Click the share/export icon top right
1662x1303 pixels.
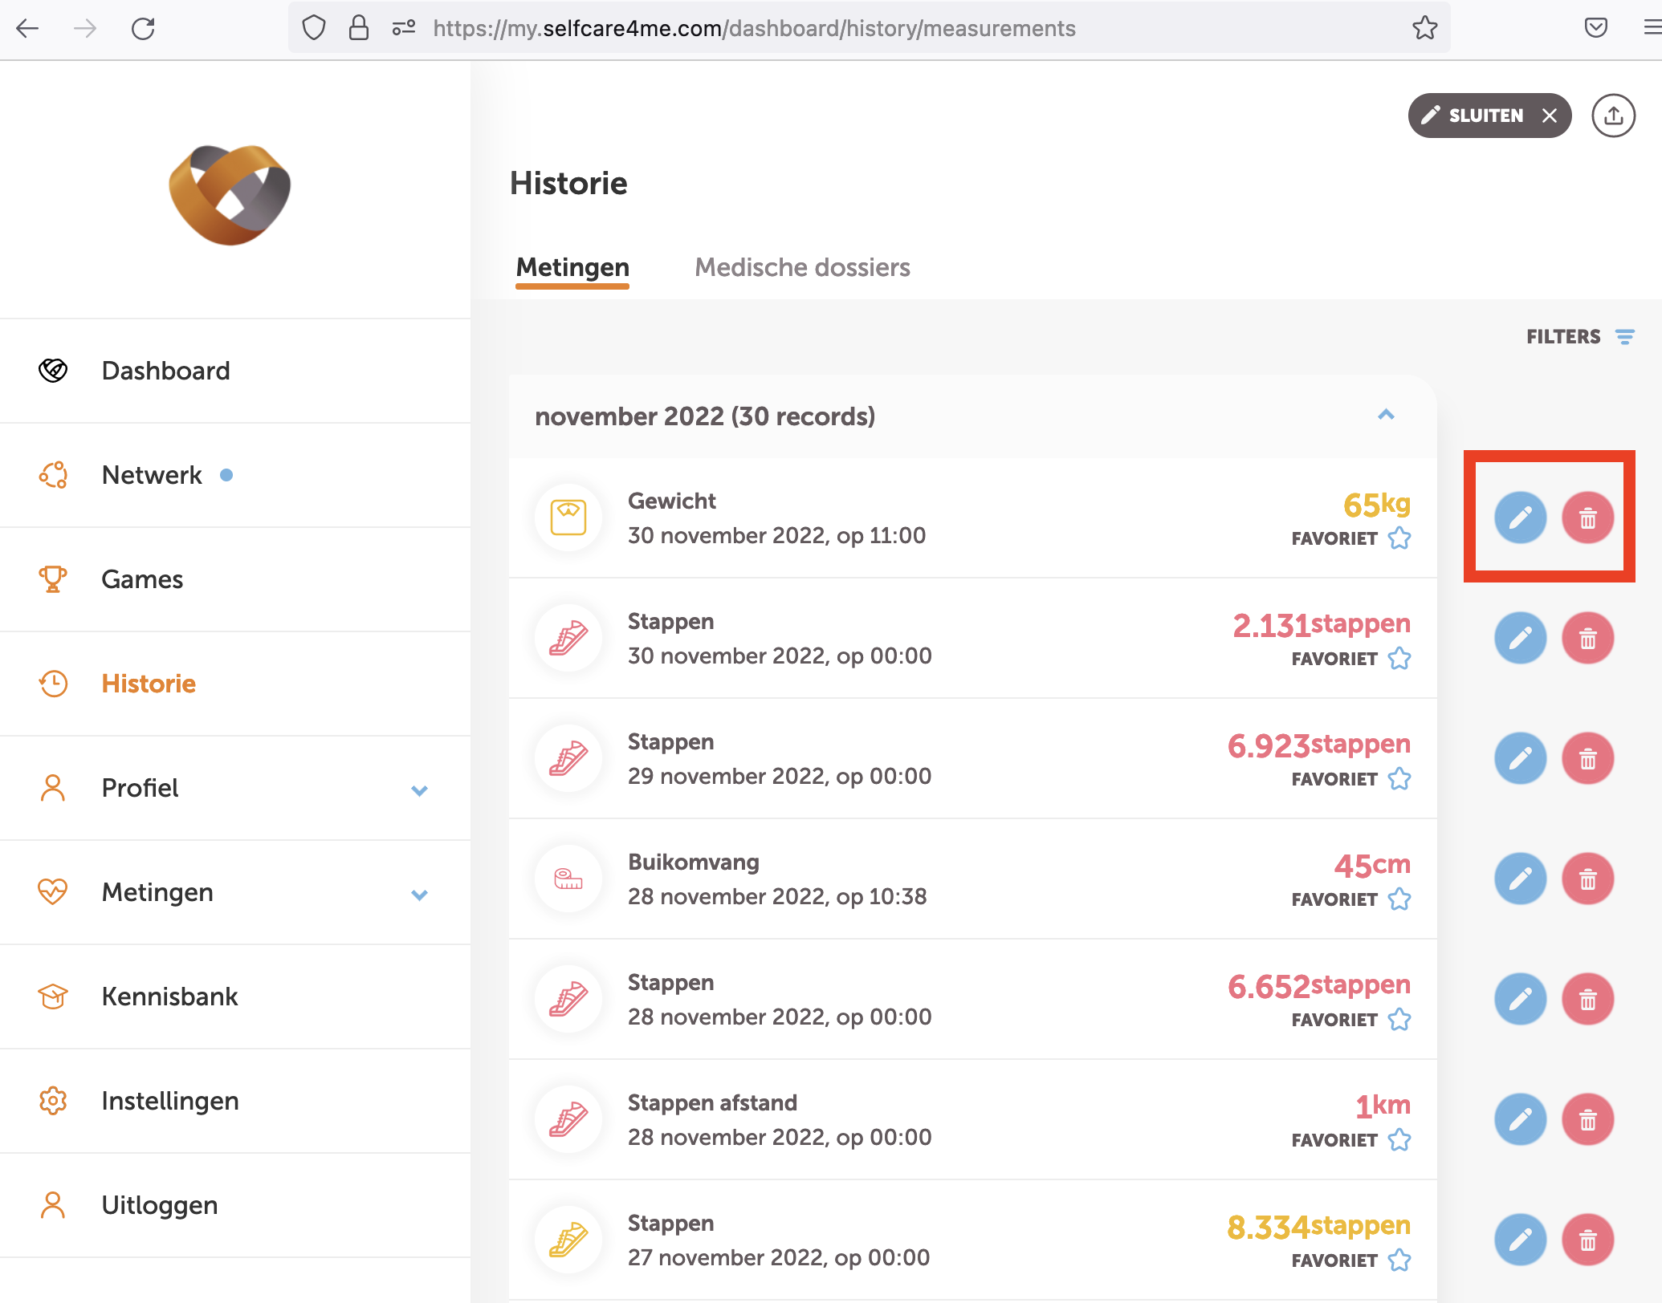pyautogui.click(x=1613, y=116)
